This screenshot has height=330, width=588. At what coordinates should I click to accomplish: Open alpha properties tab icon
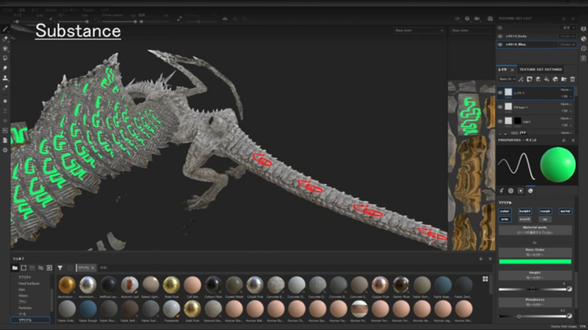click(x=511, y=191)
